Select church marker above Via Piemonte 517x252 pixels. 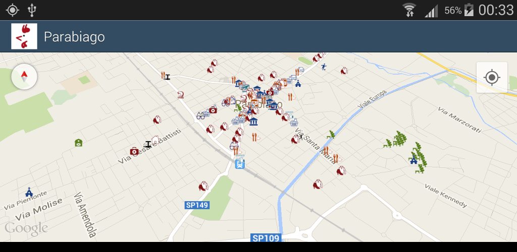(x=29, y=192)
